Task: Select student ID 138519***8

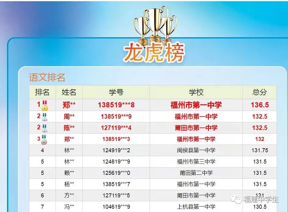Action: (116, 105)
